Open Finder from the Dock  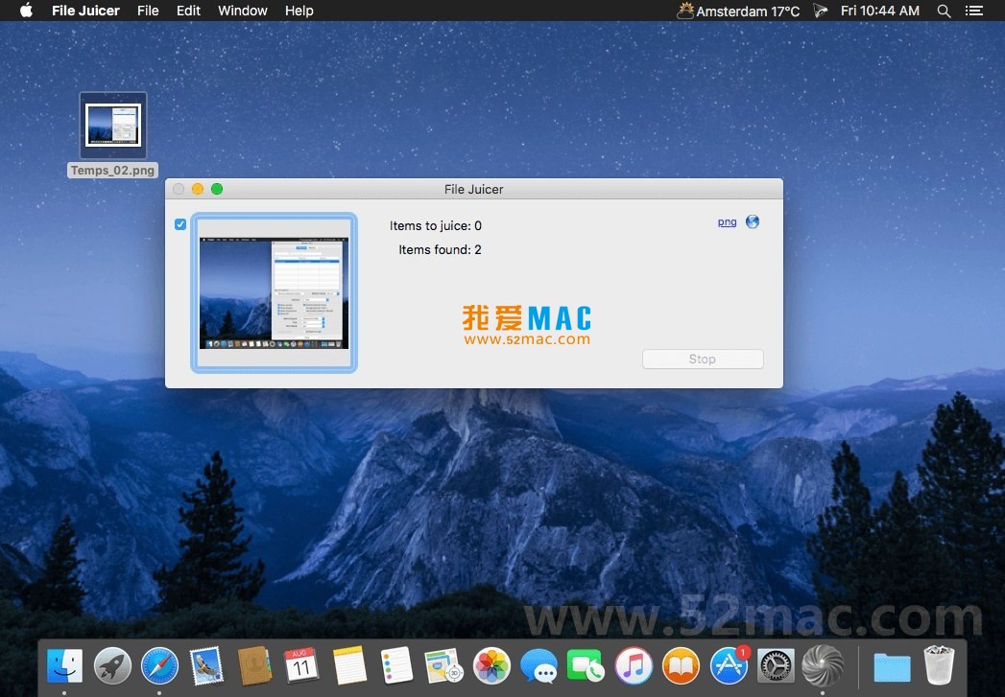(x=64, y=665)
